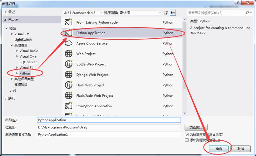Expand the 其他项目类型 node
256x156 pixels.
pos(12,79)
